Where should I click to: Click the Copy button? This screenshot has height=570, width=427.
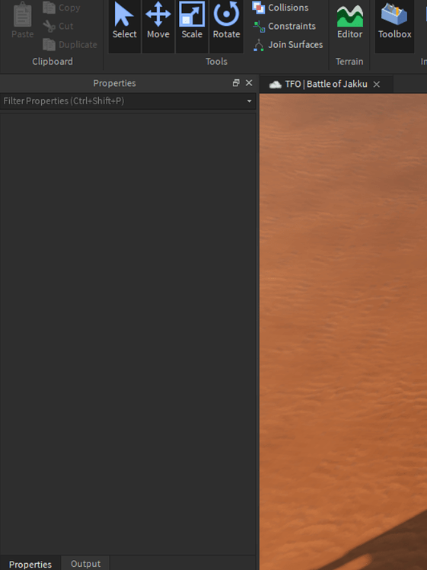coord(62,8)
